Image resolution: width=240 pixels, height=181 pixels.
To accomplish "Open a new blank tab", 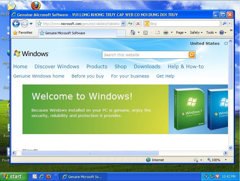I will click(121, 33).
